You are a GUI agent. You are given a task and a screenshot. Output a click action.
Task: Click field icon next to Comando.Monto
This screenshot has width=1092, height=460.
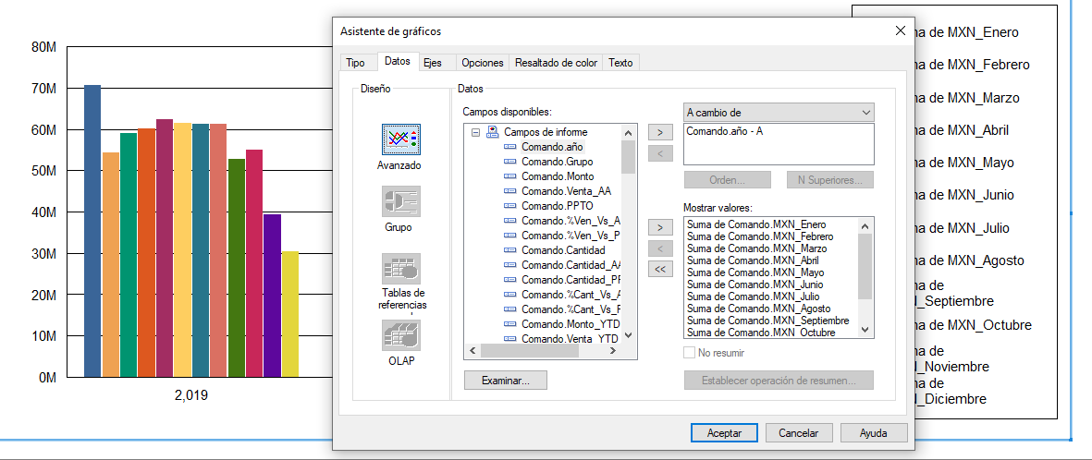(x=509, y=176)
